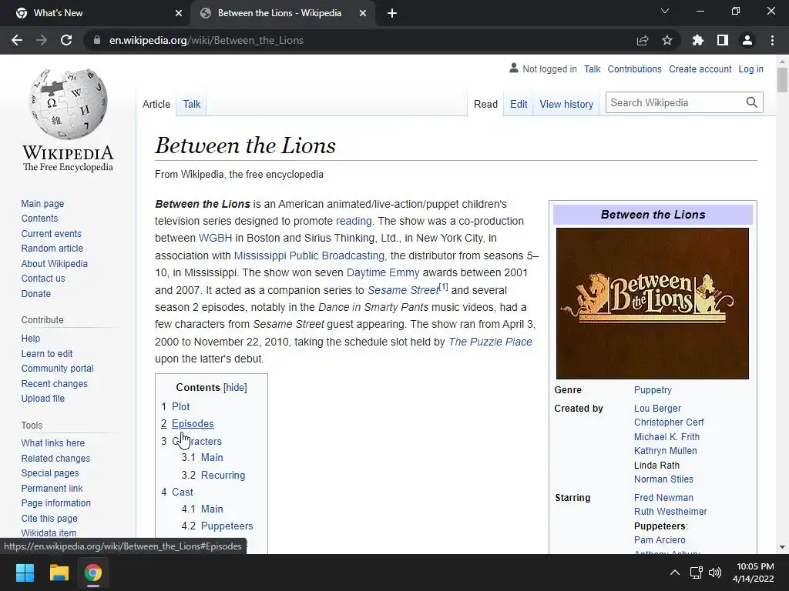The image size is (789, 591).
Task: Open the Chrome profile avatar icon
Action: click(x=747, y=40)
